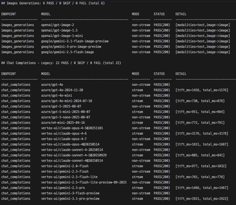Select vertex-ai/claude-opus-4@20250514 model text
Viewport: 236px width, 205px height.
(70, 144)
